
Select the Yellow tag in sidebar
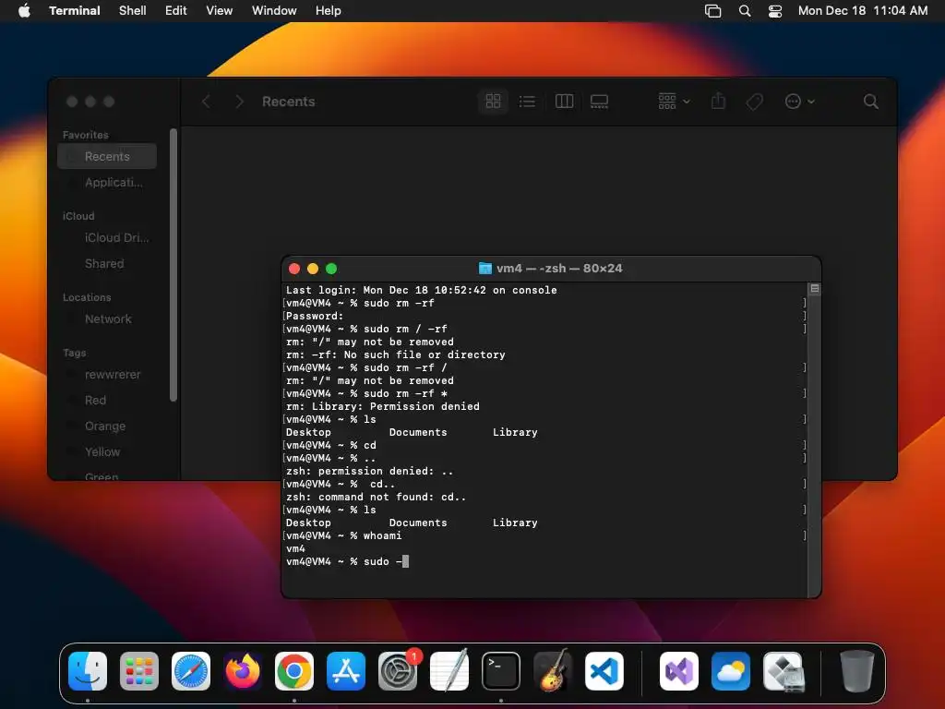[107, 451]
